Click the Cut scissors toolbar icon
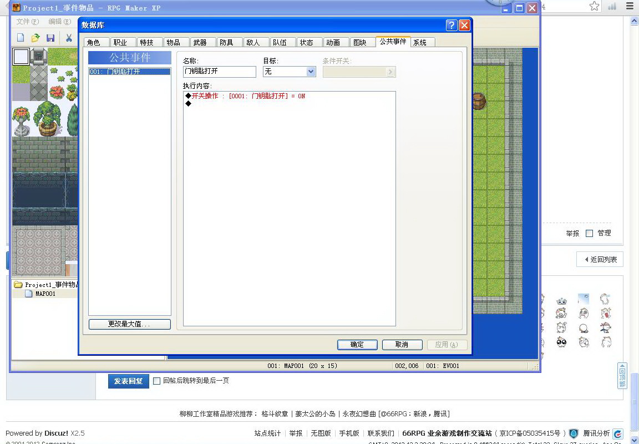 pos(69,38)
